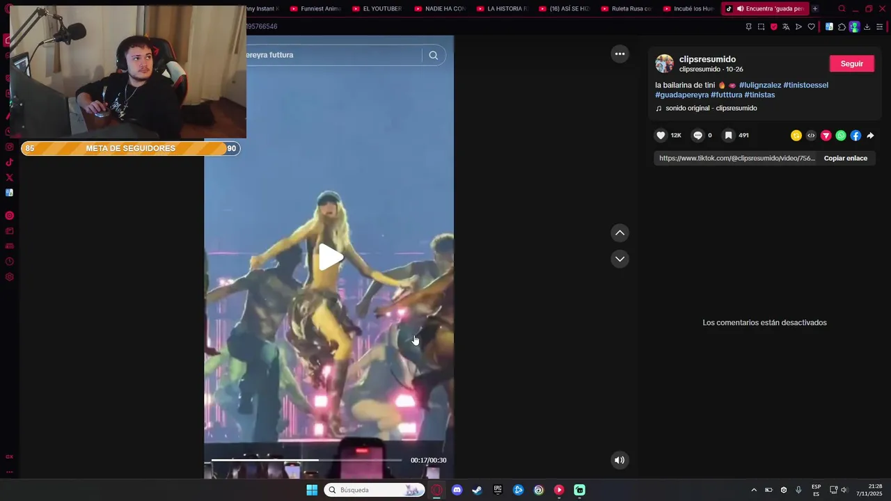891x501 pixels.
Task: Open the settings gear icon in sidebar
Action: tap(9, 277)
